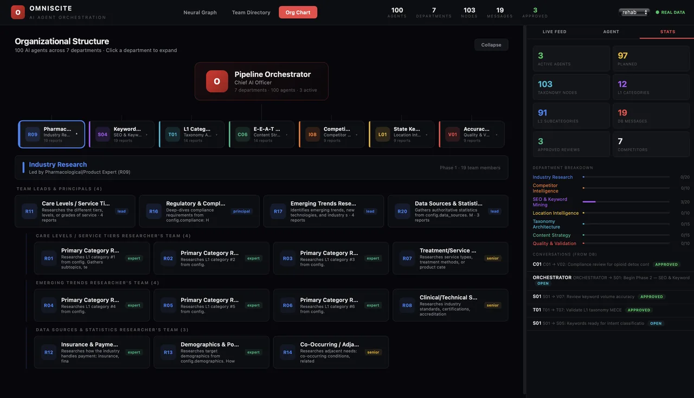
Task: Click the R04 agent badge
Action: (x=49, y=305)
